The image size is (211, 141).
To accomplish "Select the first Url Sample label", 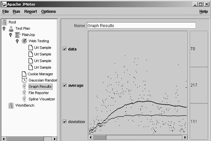I will click(43, 48).
